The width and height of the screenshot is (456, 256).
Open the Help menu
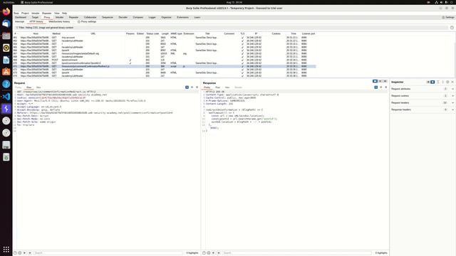(64, 14)
